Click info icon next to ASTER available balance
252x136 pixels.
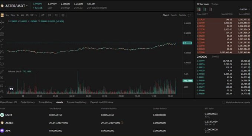coord(122,123)
